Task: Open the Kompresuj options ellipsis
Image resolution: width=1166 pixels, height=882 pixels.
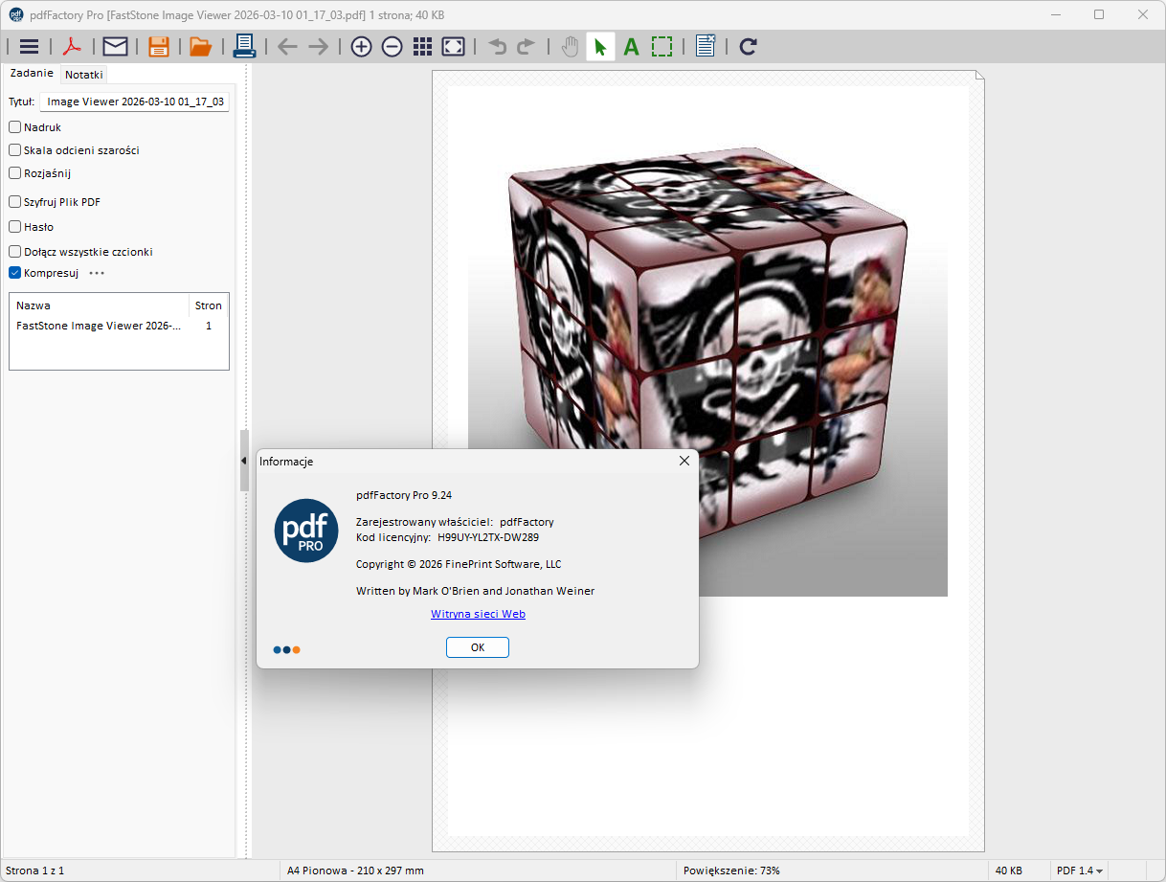Action: 97,273
